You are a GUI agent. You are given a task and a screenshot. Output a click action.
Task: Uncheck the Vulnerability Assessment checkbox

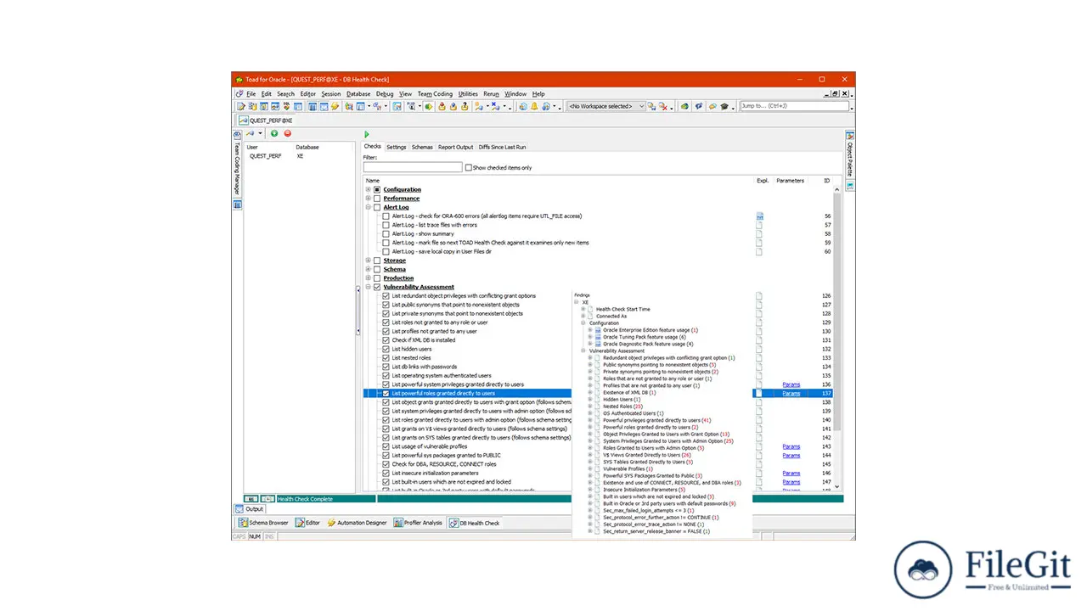(x=377, y=287)
